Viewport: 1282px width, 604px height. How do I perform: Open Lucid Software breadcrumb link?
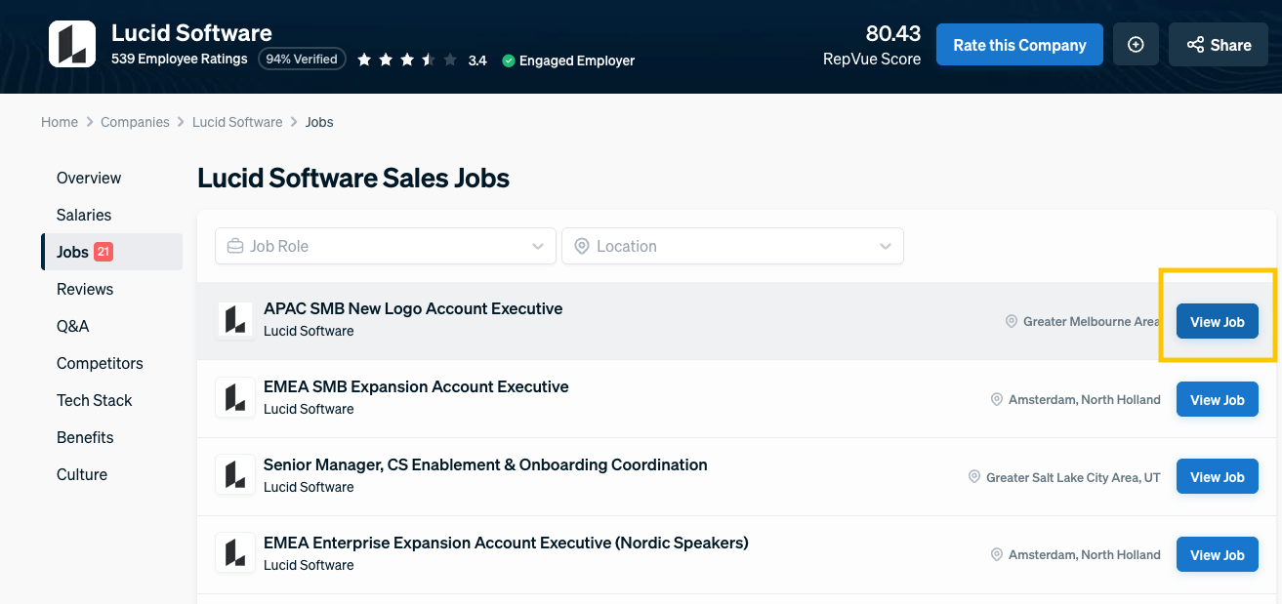point(237,122)
